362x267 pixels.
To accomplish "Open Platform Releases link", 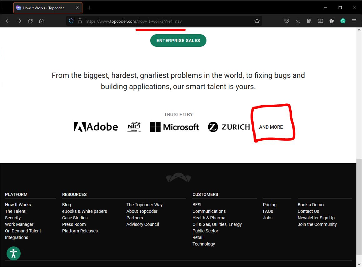I will [x=80, y=231].
